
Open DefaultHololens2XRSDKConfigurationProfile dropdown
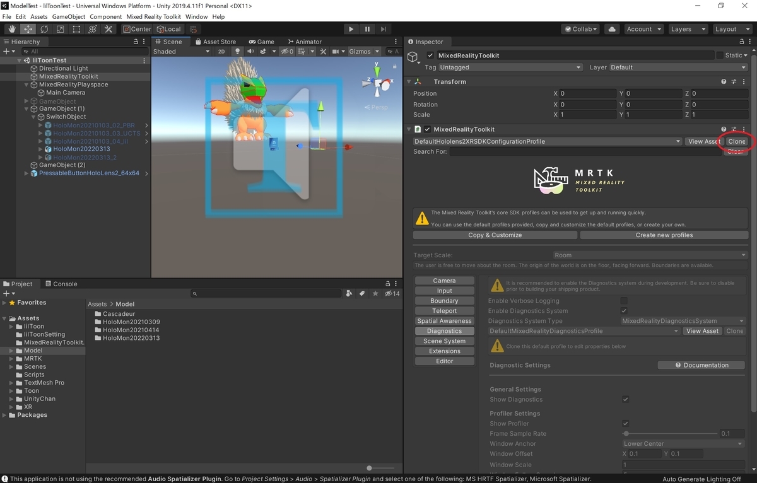point(548,141)
